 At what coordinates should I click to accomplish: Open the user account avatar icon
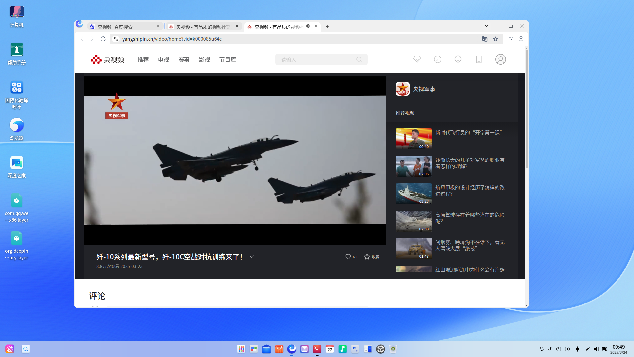pos(500,59)
